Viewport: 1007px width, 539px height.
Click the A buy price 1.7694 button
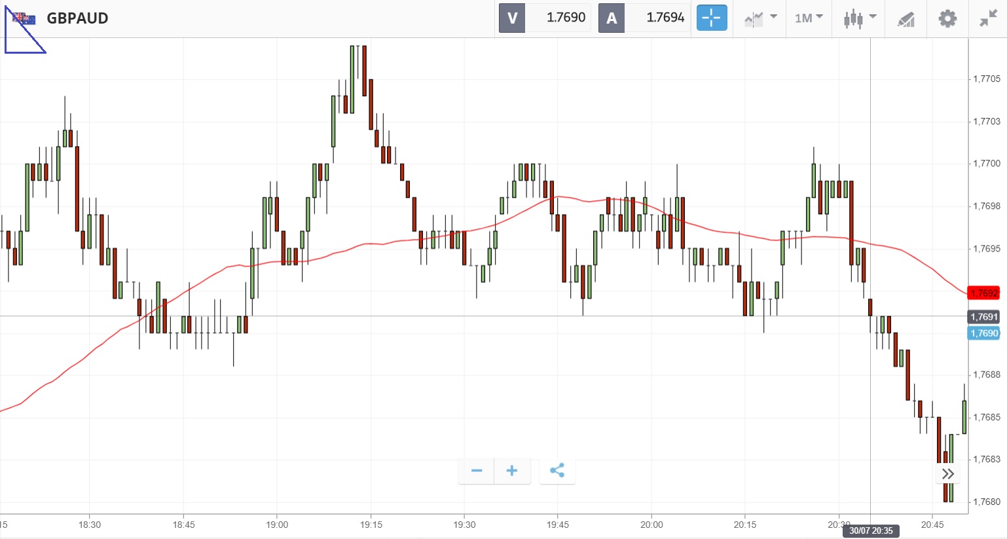[644, 18]
